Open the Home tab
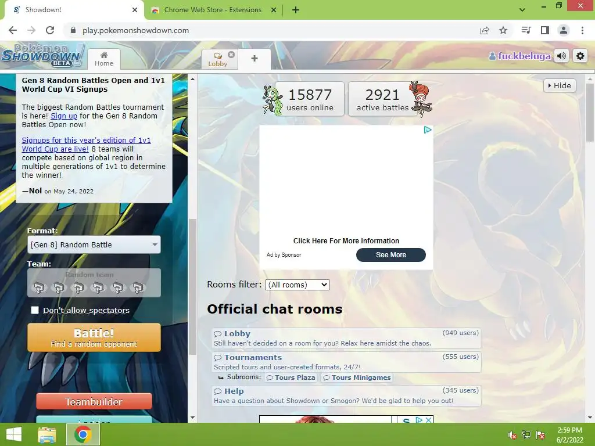 [x=104, y=59]
